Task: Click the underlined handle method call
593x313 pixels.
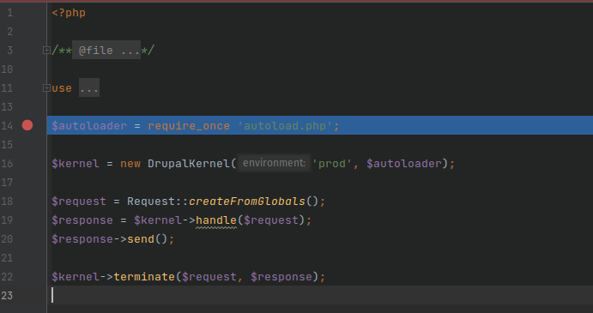Action: 216,220
